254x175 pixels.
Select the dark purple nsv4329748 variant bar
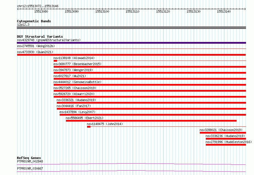[131, 43]
